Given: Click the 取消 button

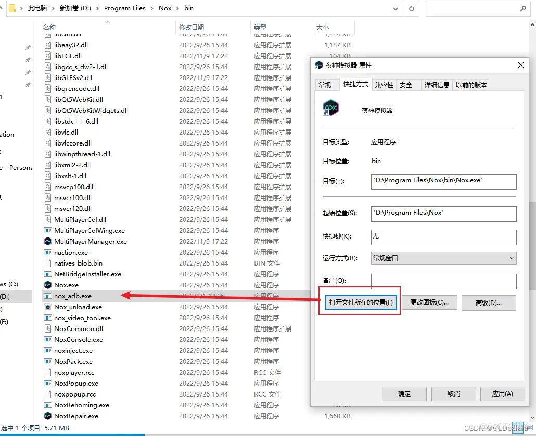Looking at the screenshot, I should click(x=454, y=394).
